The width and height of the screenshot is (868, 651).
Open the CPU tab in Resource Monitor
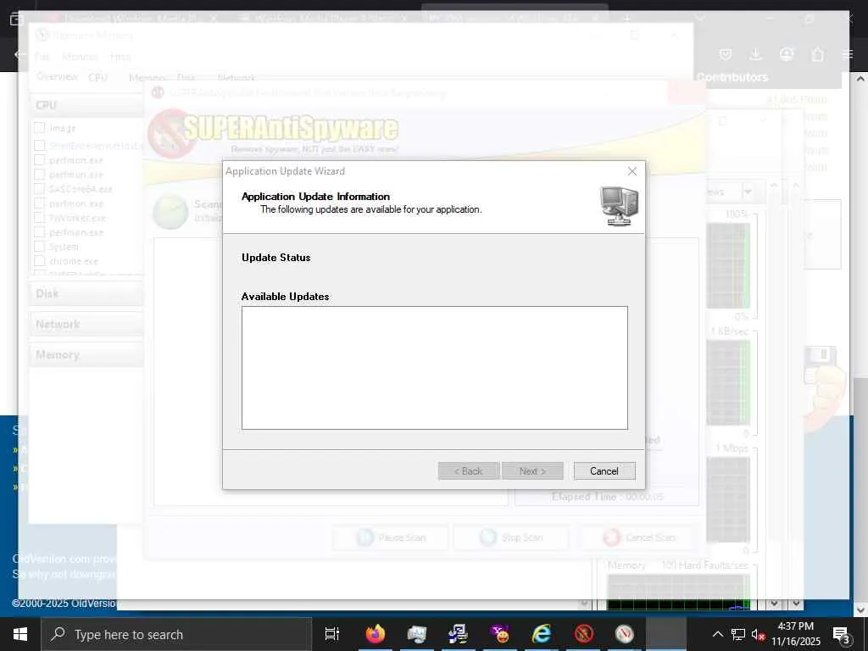click(98, 77)
